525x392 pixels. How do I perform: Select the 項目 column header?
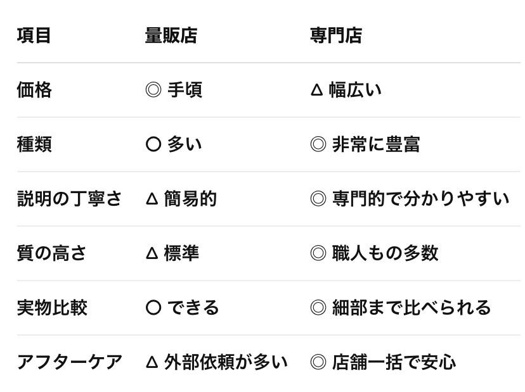(34, 35)
